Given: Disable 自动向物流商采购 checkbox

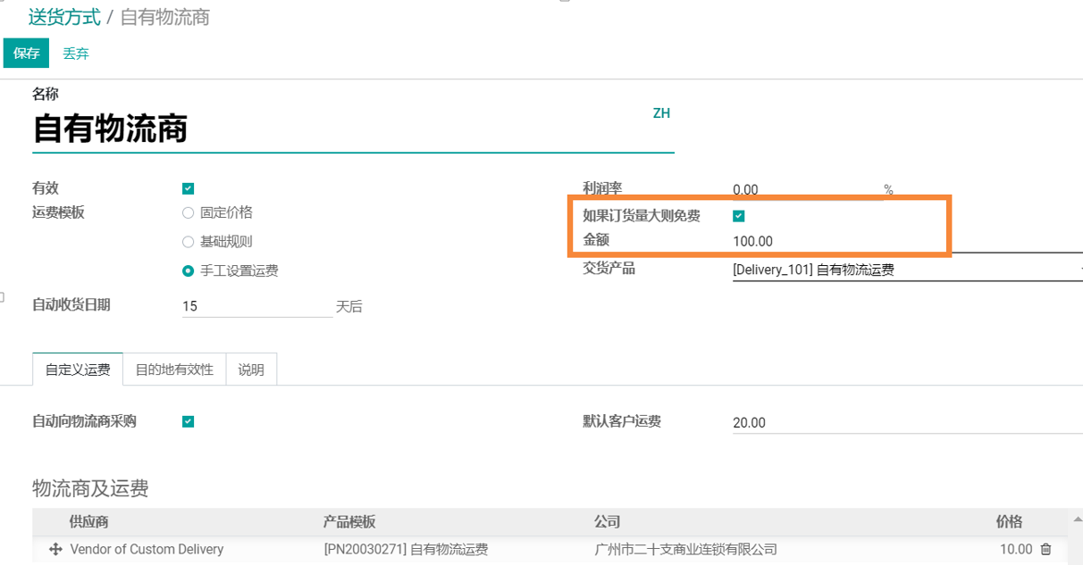Looking at the screenshot, I should pyautogui.click(x=188, y=422).
